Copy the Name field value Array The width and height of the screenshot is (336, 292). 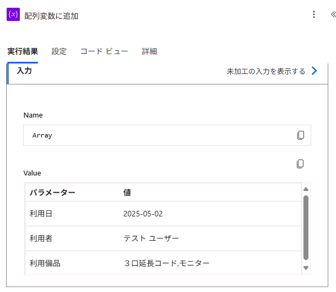pyautogui.click(x=301, y=135)
